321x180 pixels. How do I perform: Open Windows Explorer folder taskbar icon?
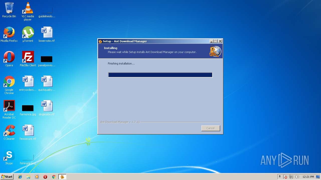click(x=28, y=177)
